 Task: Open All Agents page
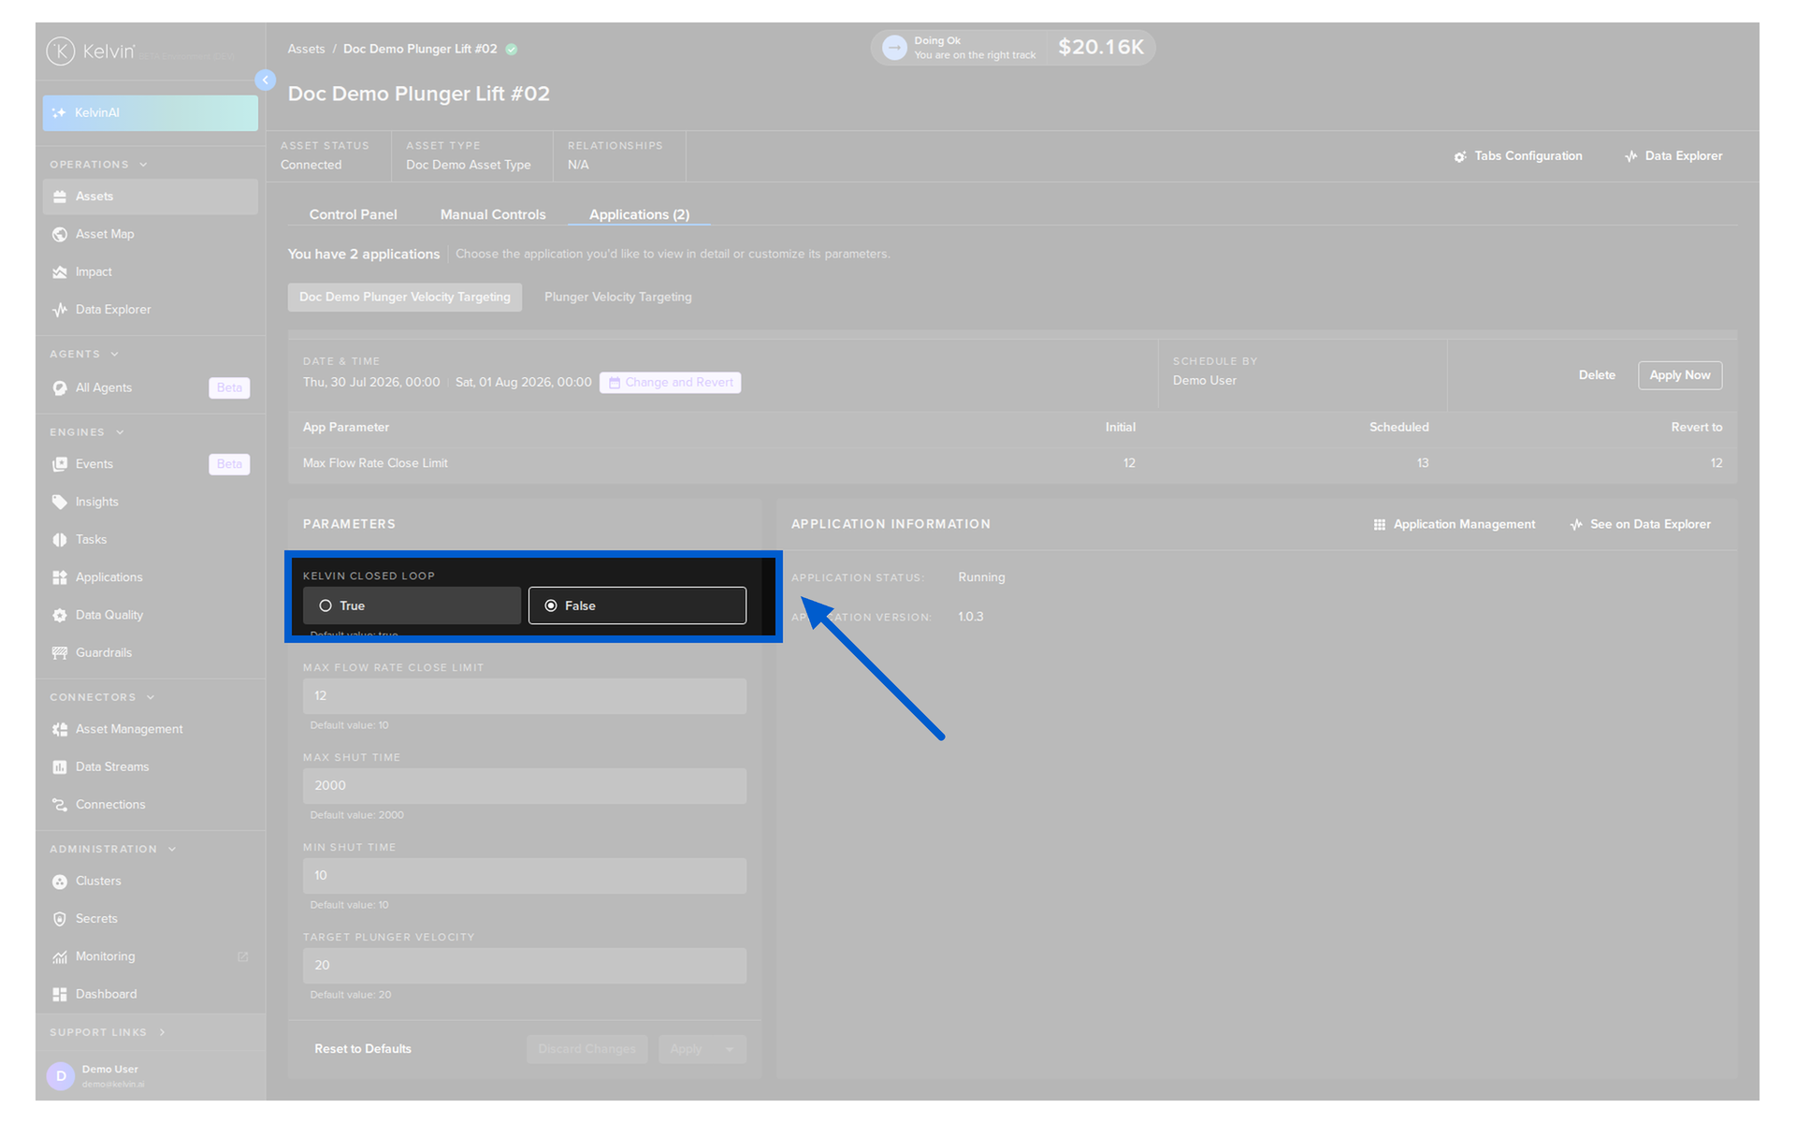150,387
